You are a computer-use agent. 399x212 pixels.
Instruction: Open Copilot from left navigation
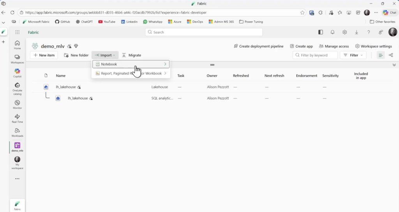pos(17,73)
